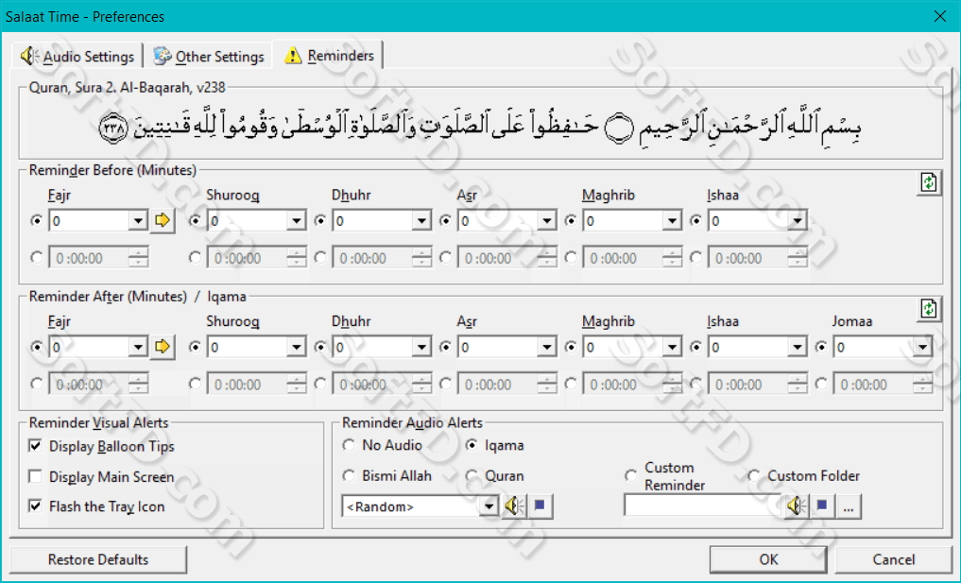Open the Maghrib dropdown in Reminder After
The width and height of the screenshot is (961, 583).
click(x=673, y=347)
